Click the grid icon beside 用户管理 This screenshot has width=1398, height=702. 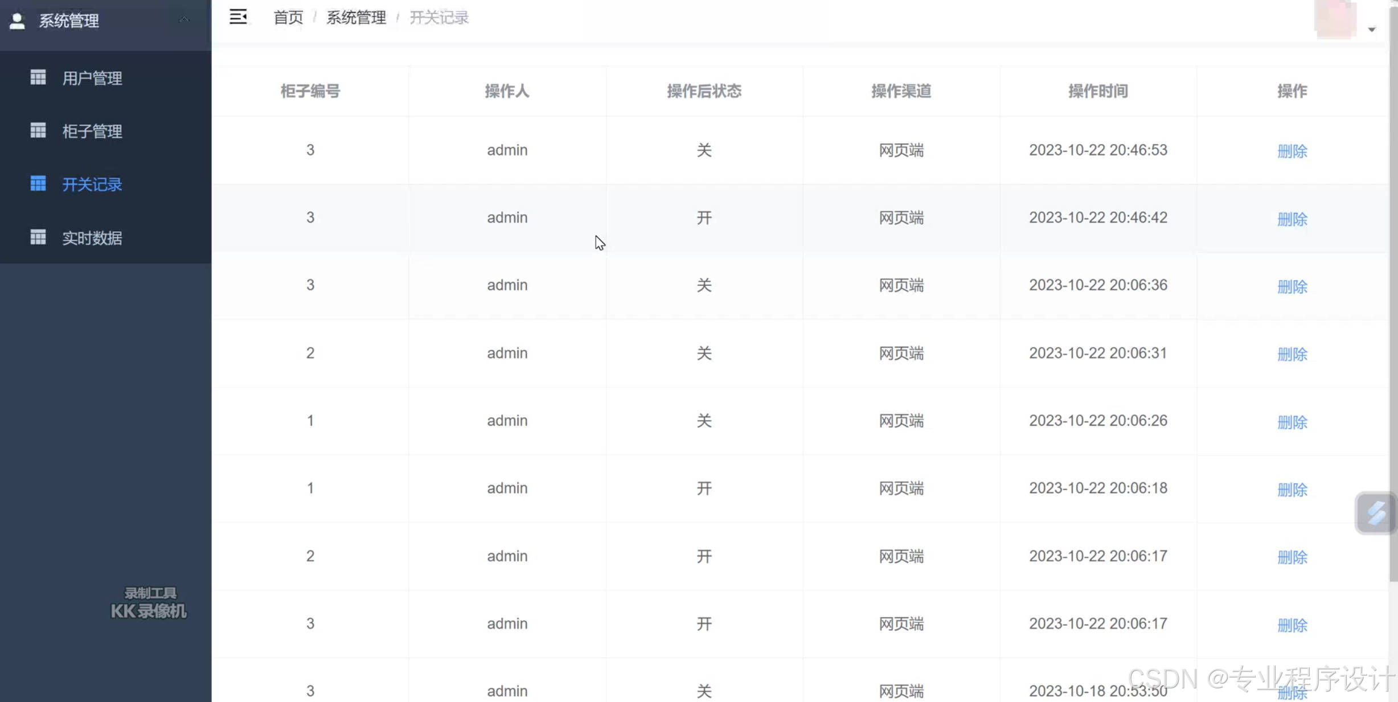coord(38,77)
